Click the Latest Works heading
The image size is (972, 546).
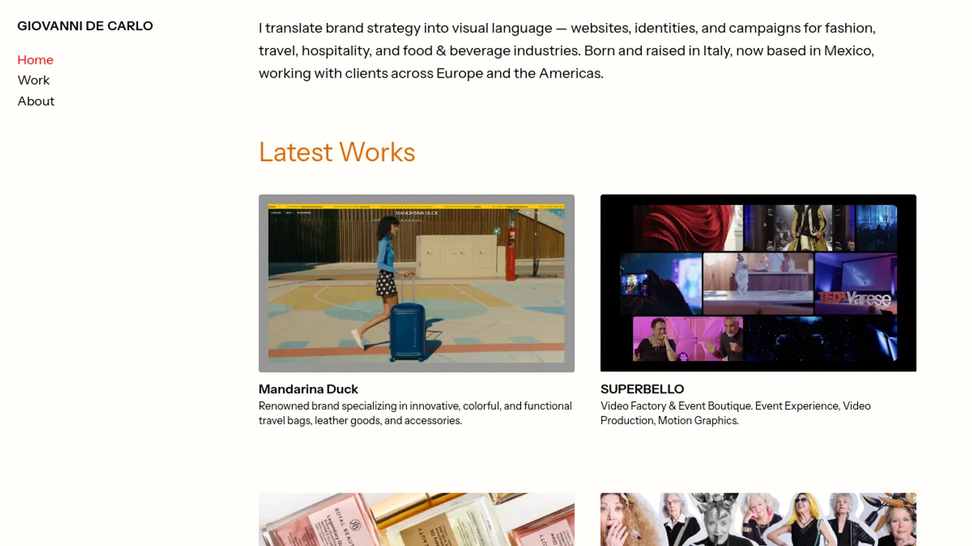[337, 152]
